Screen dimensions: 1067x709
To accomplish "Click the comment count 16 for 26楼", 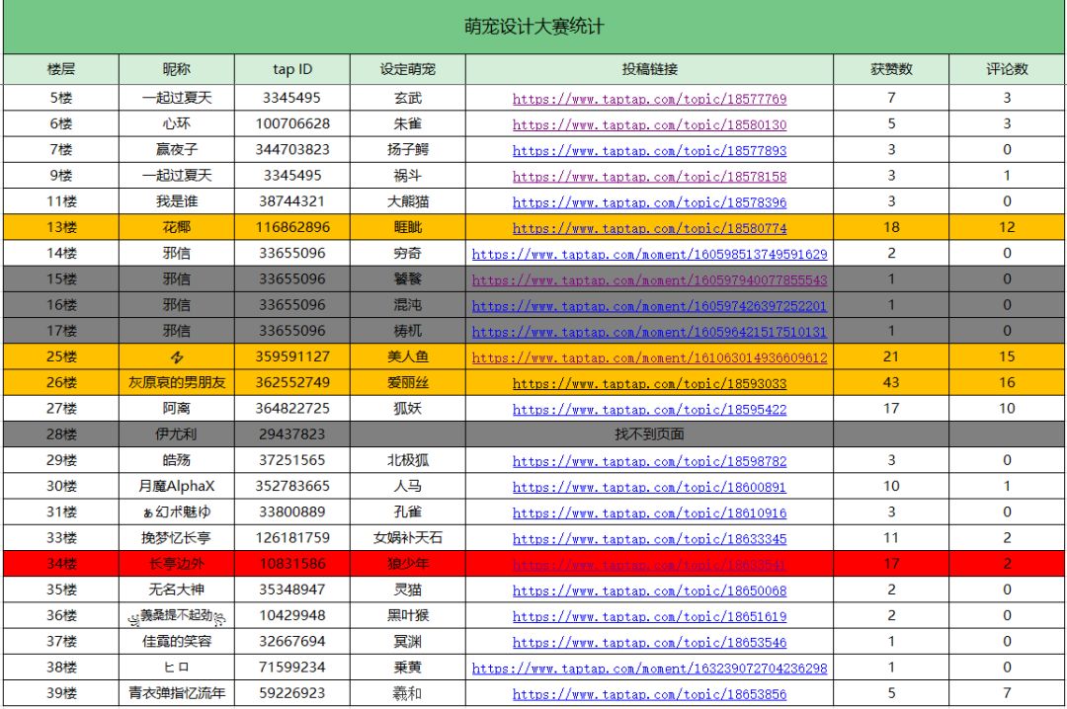I will coord(1007,382).
